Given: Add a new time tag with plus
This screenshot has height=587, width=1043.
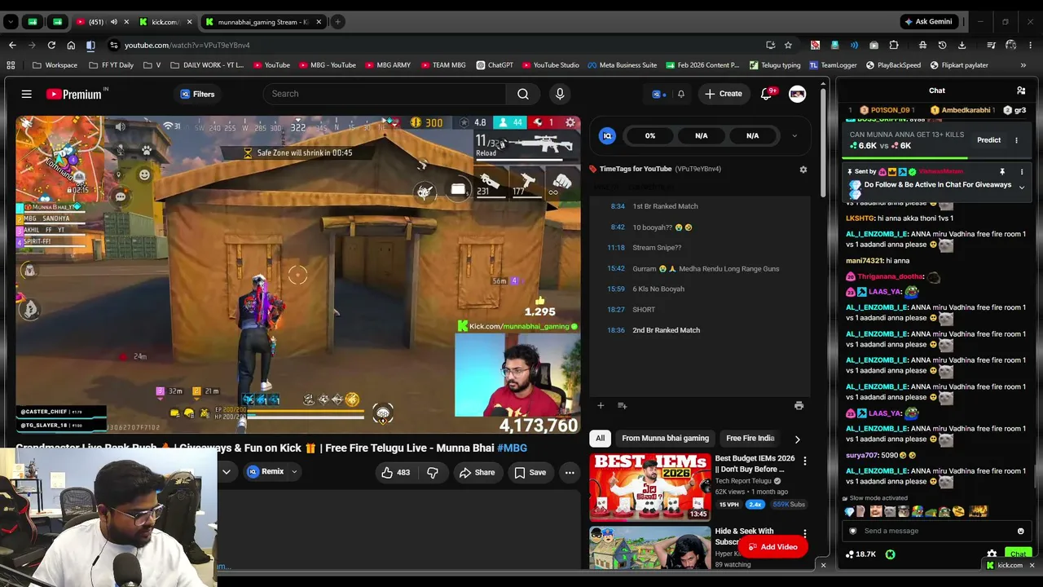Looking at the screenshot, I should point(601,405).
